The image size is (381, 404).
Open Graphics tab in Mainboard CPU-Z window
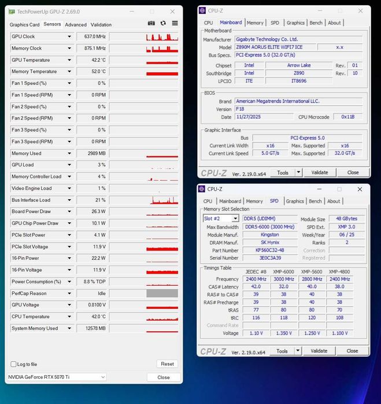tap(295, 23)
